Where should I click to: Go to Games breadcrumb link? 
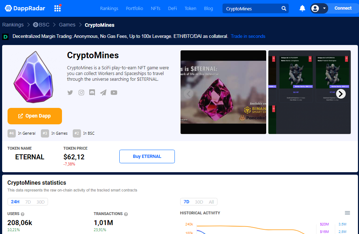click(x=67, y=25)
